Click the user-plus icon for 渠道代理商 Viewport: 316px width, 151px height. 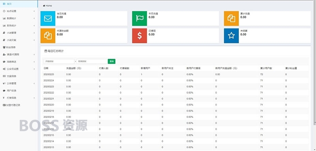tap(4, 54)
